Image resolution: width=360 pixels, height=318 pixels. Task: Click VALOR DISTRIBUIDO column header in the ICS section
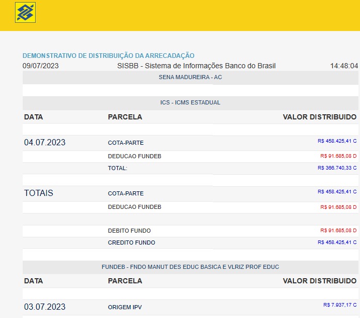pyautogui.click(x=319, y=117)
